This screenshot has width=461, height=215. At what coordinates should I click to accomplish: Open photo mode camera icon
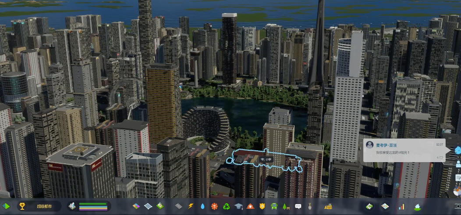[x=458, y=207]
